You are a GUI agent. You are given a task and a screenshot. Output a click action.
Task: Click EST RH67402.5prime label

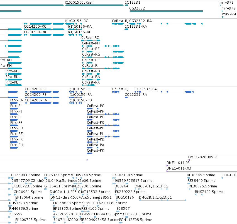click(x=209, y=192)
